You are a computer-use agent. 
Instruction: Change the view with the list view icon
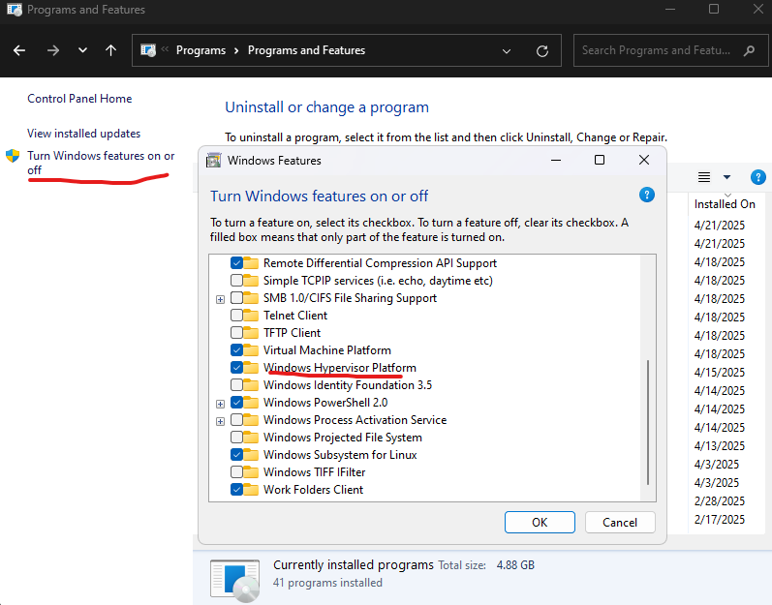(x=704, y=177)
